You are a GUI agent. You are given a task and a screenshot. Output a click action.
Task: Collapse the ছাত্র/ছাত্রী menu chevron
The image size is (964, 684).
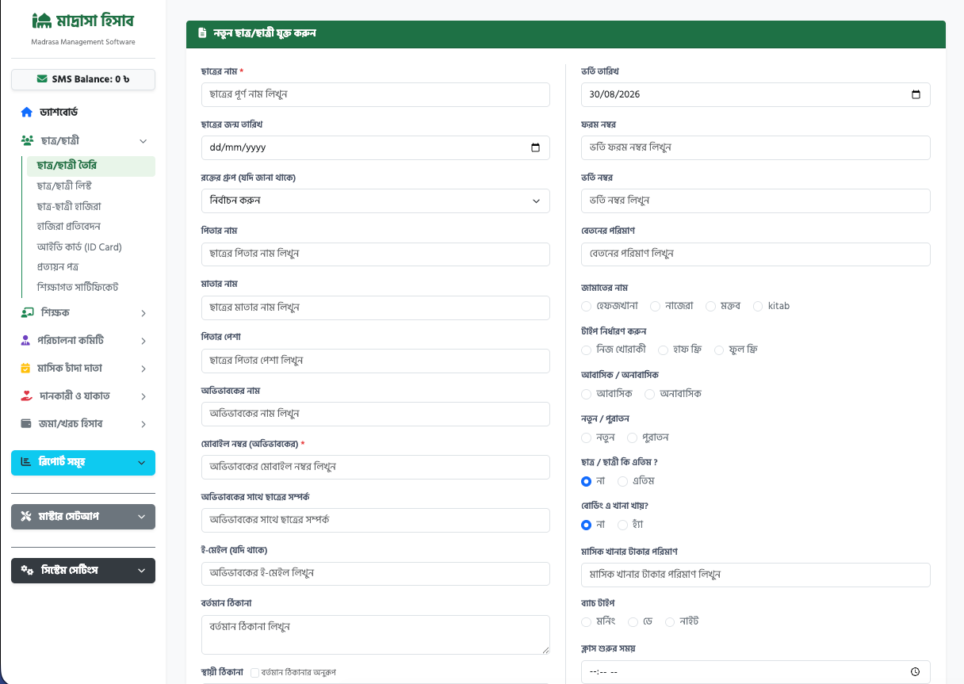pos(143,141)
